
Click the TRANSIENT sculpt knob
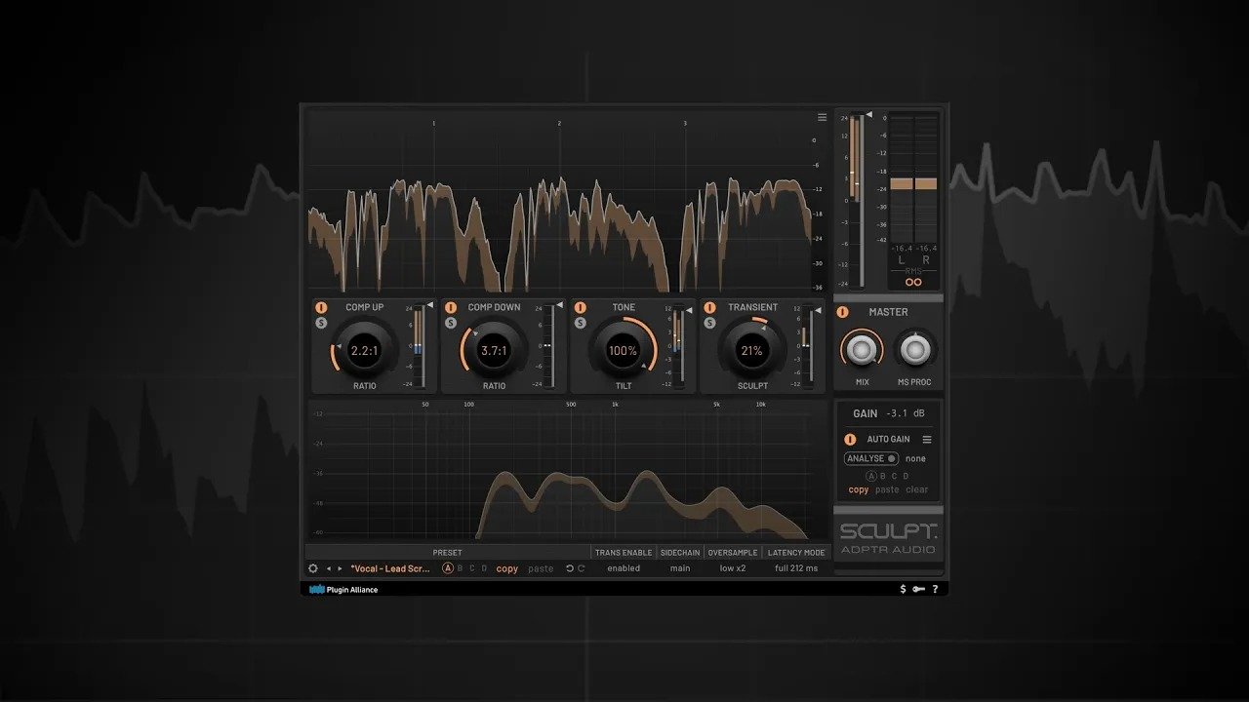click(x=751, y=351)
